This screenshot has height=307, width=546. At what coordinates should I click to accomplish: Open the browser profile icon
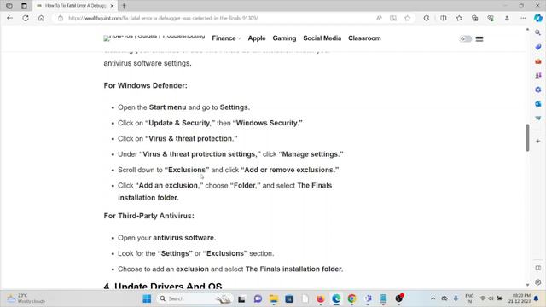[x=507, y=18]
